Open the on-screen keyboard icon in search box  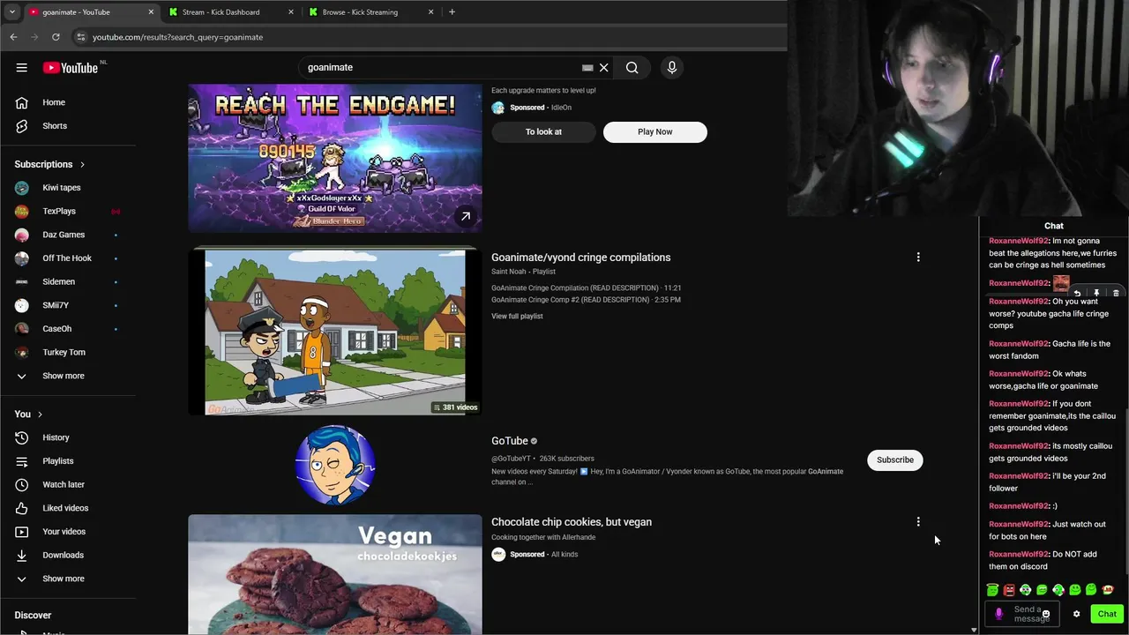[x=587, y=67]
